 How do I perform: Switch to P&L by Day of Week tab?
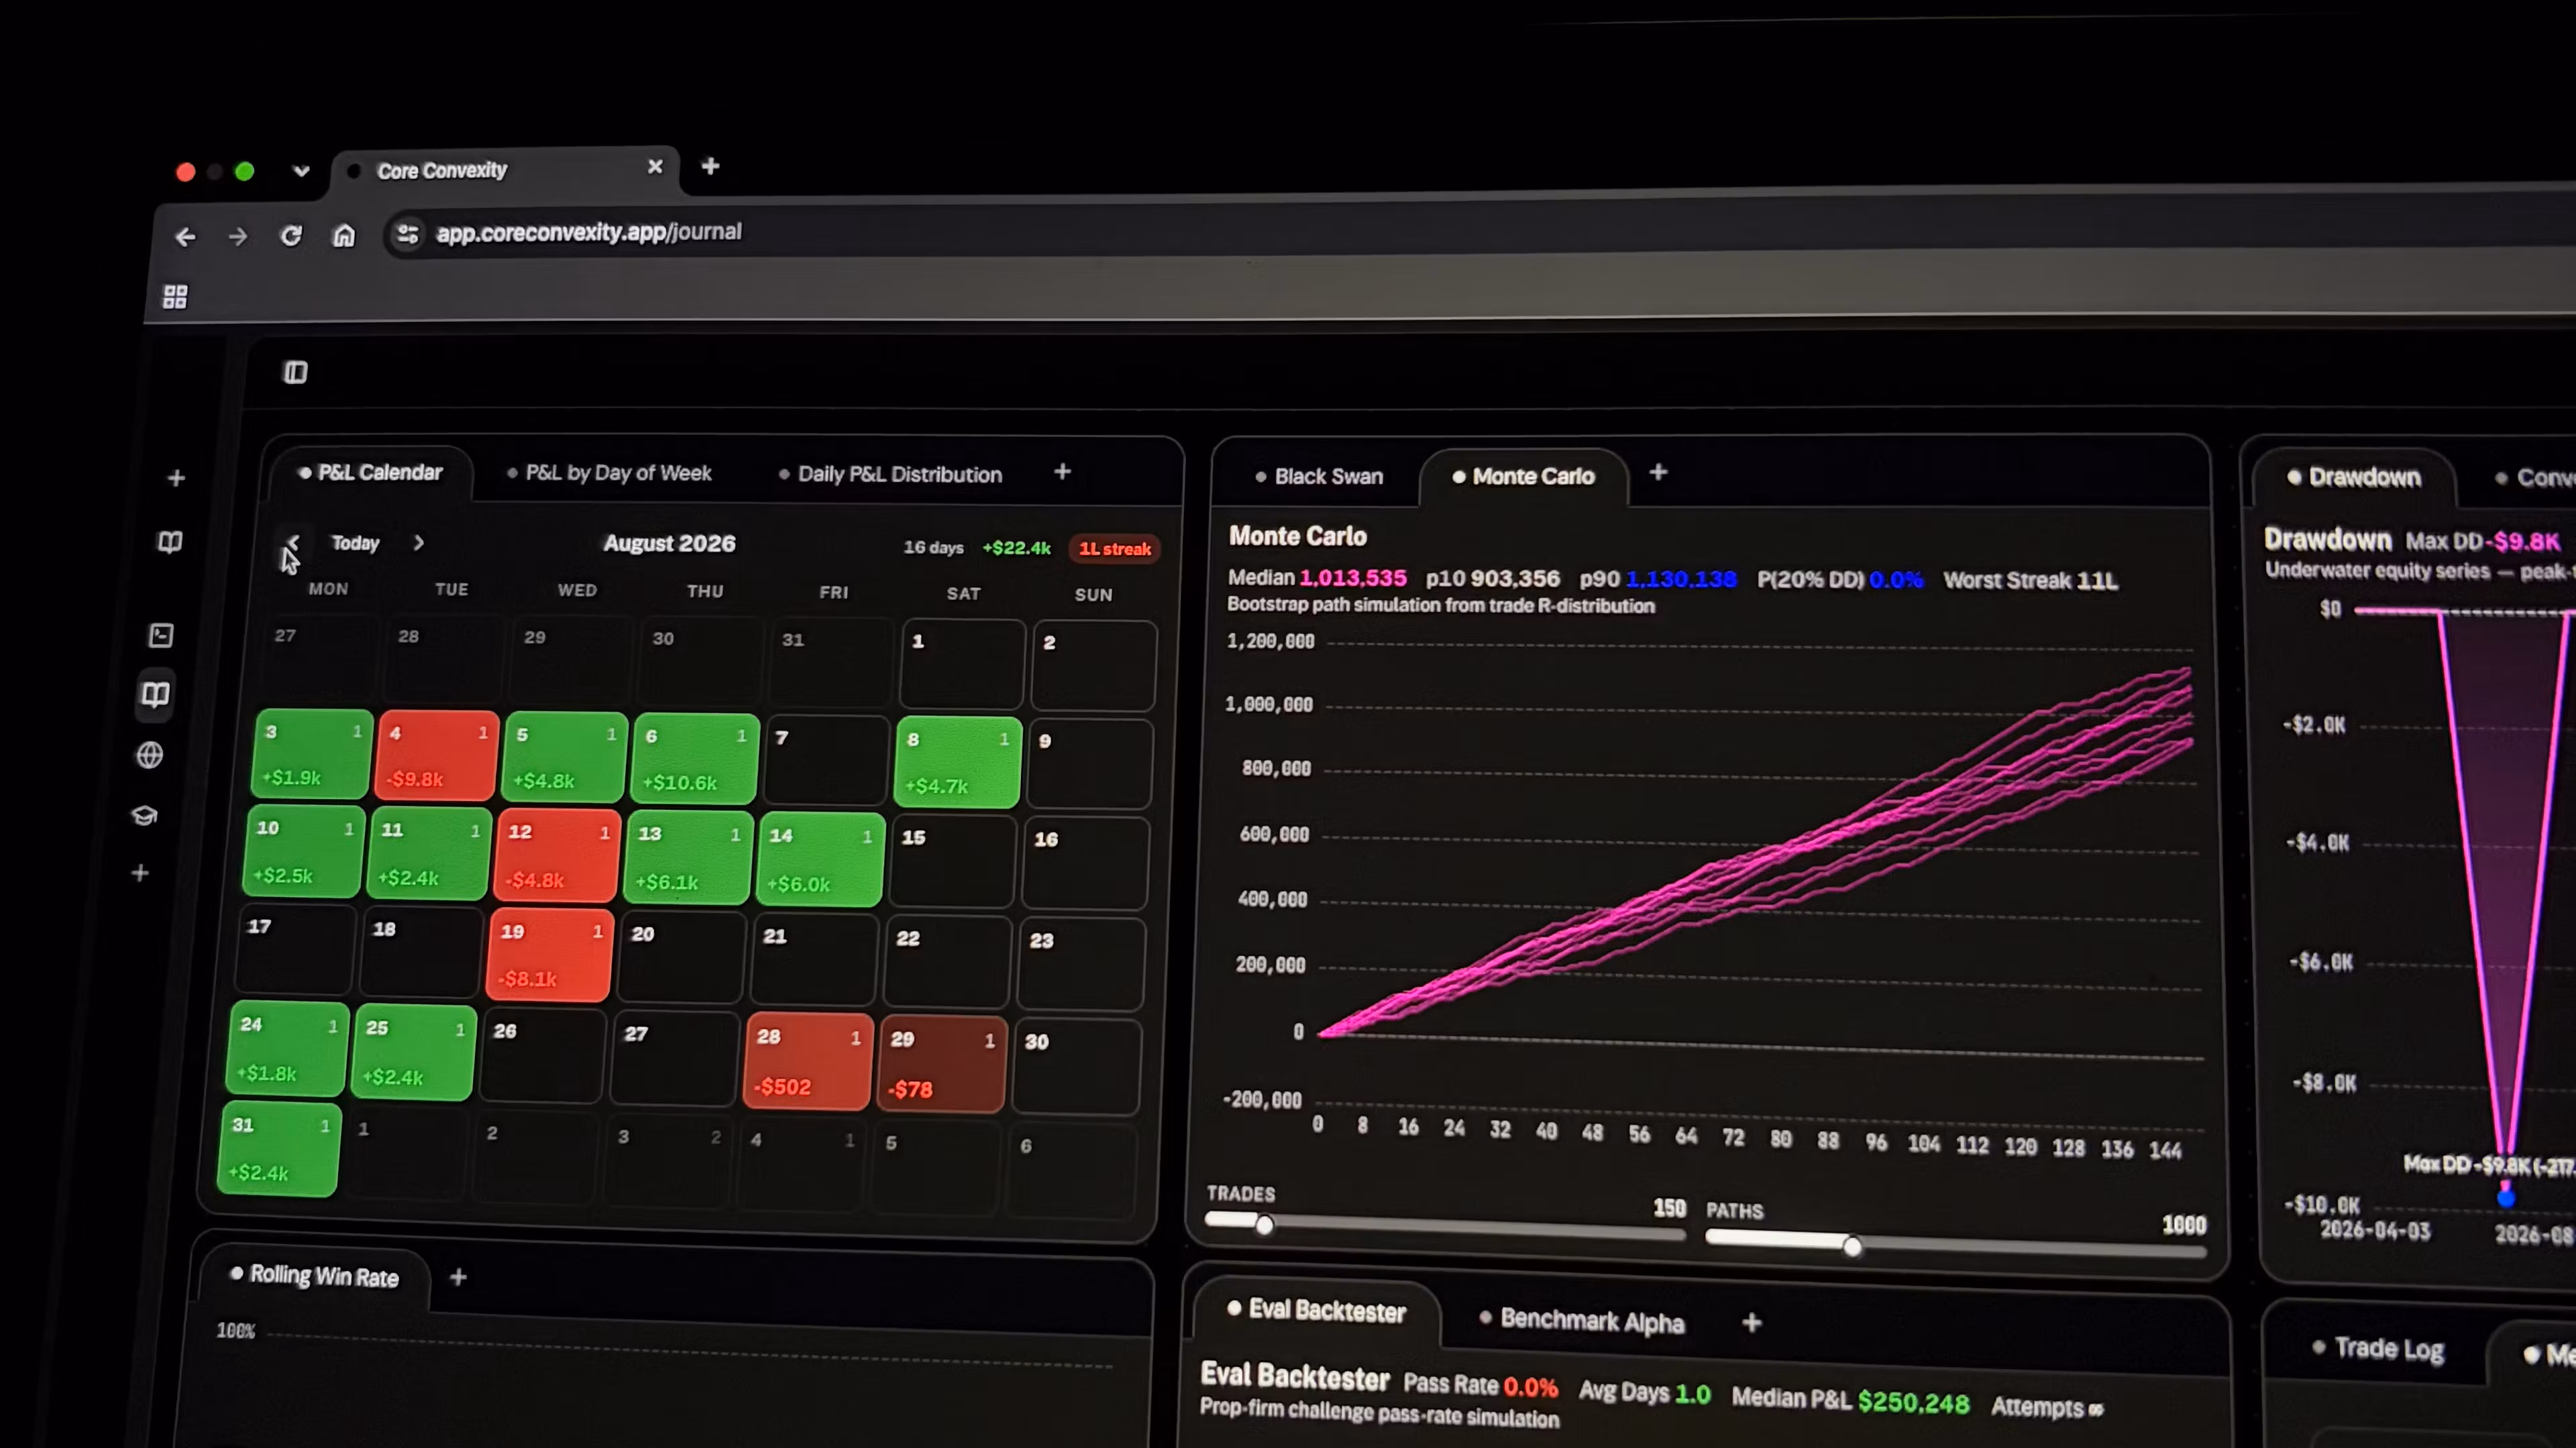click(609, 473)
